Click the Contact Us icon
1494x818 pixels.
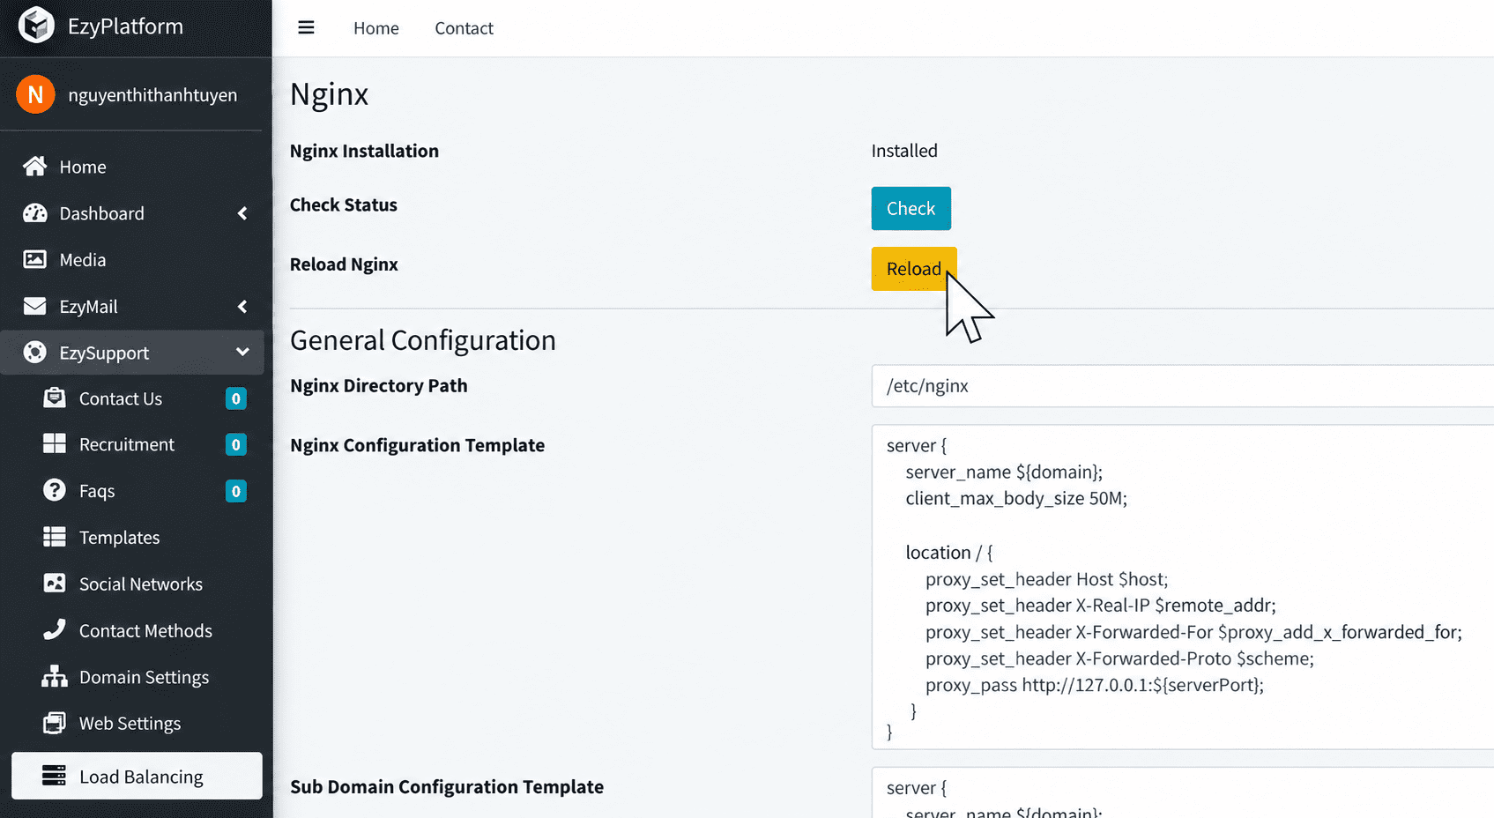pos(55,398)
